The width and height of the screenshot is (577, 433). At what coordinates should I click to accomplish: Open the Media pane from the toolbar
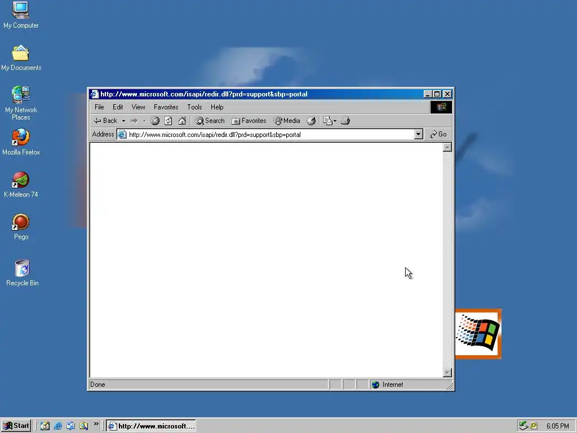287,121
